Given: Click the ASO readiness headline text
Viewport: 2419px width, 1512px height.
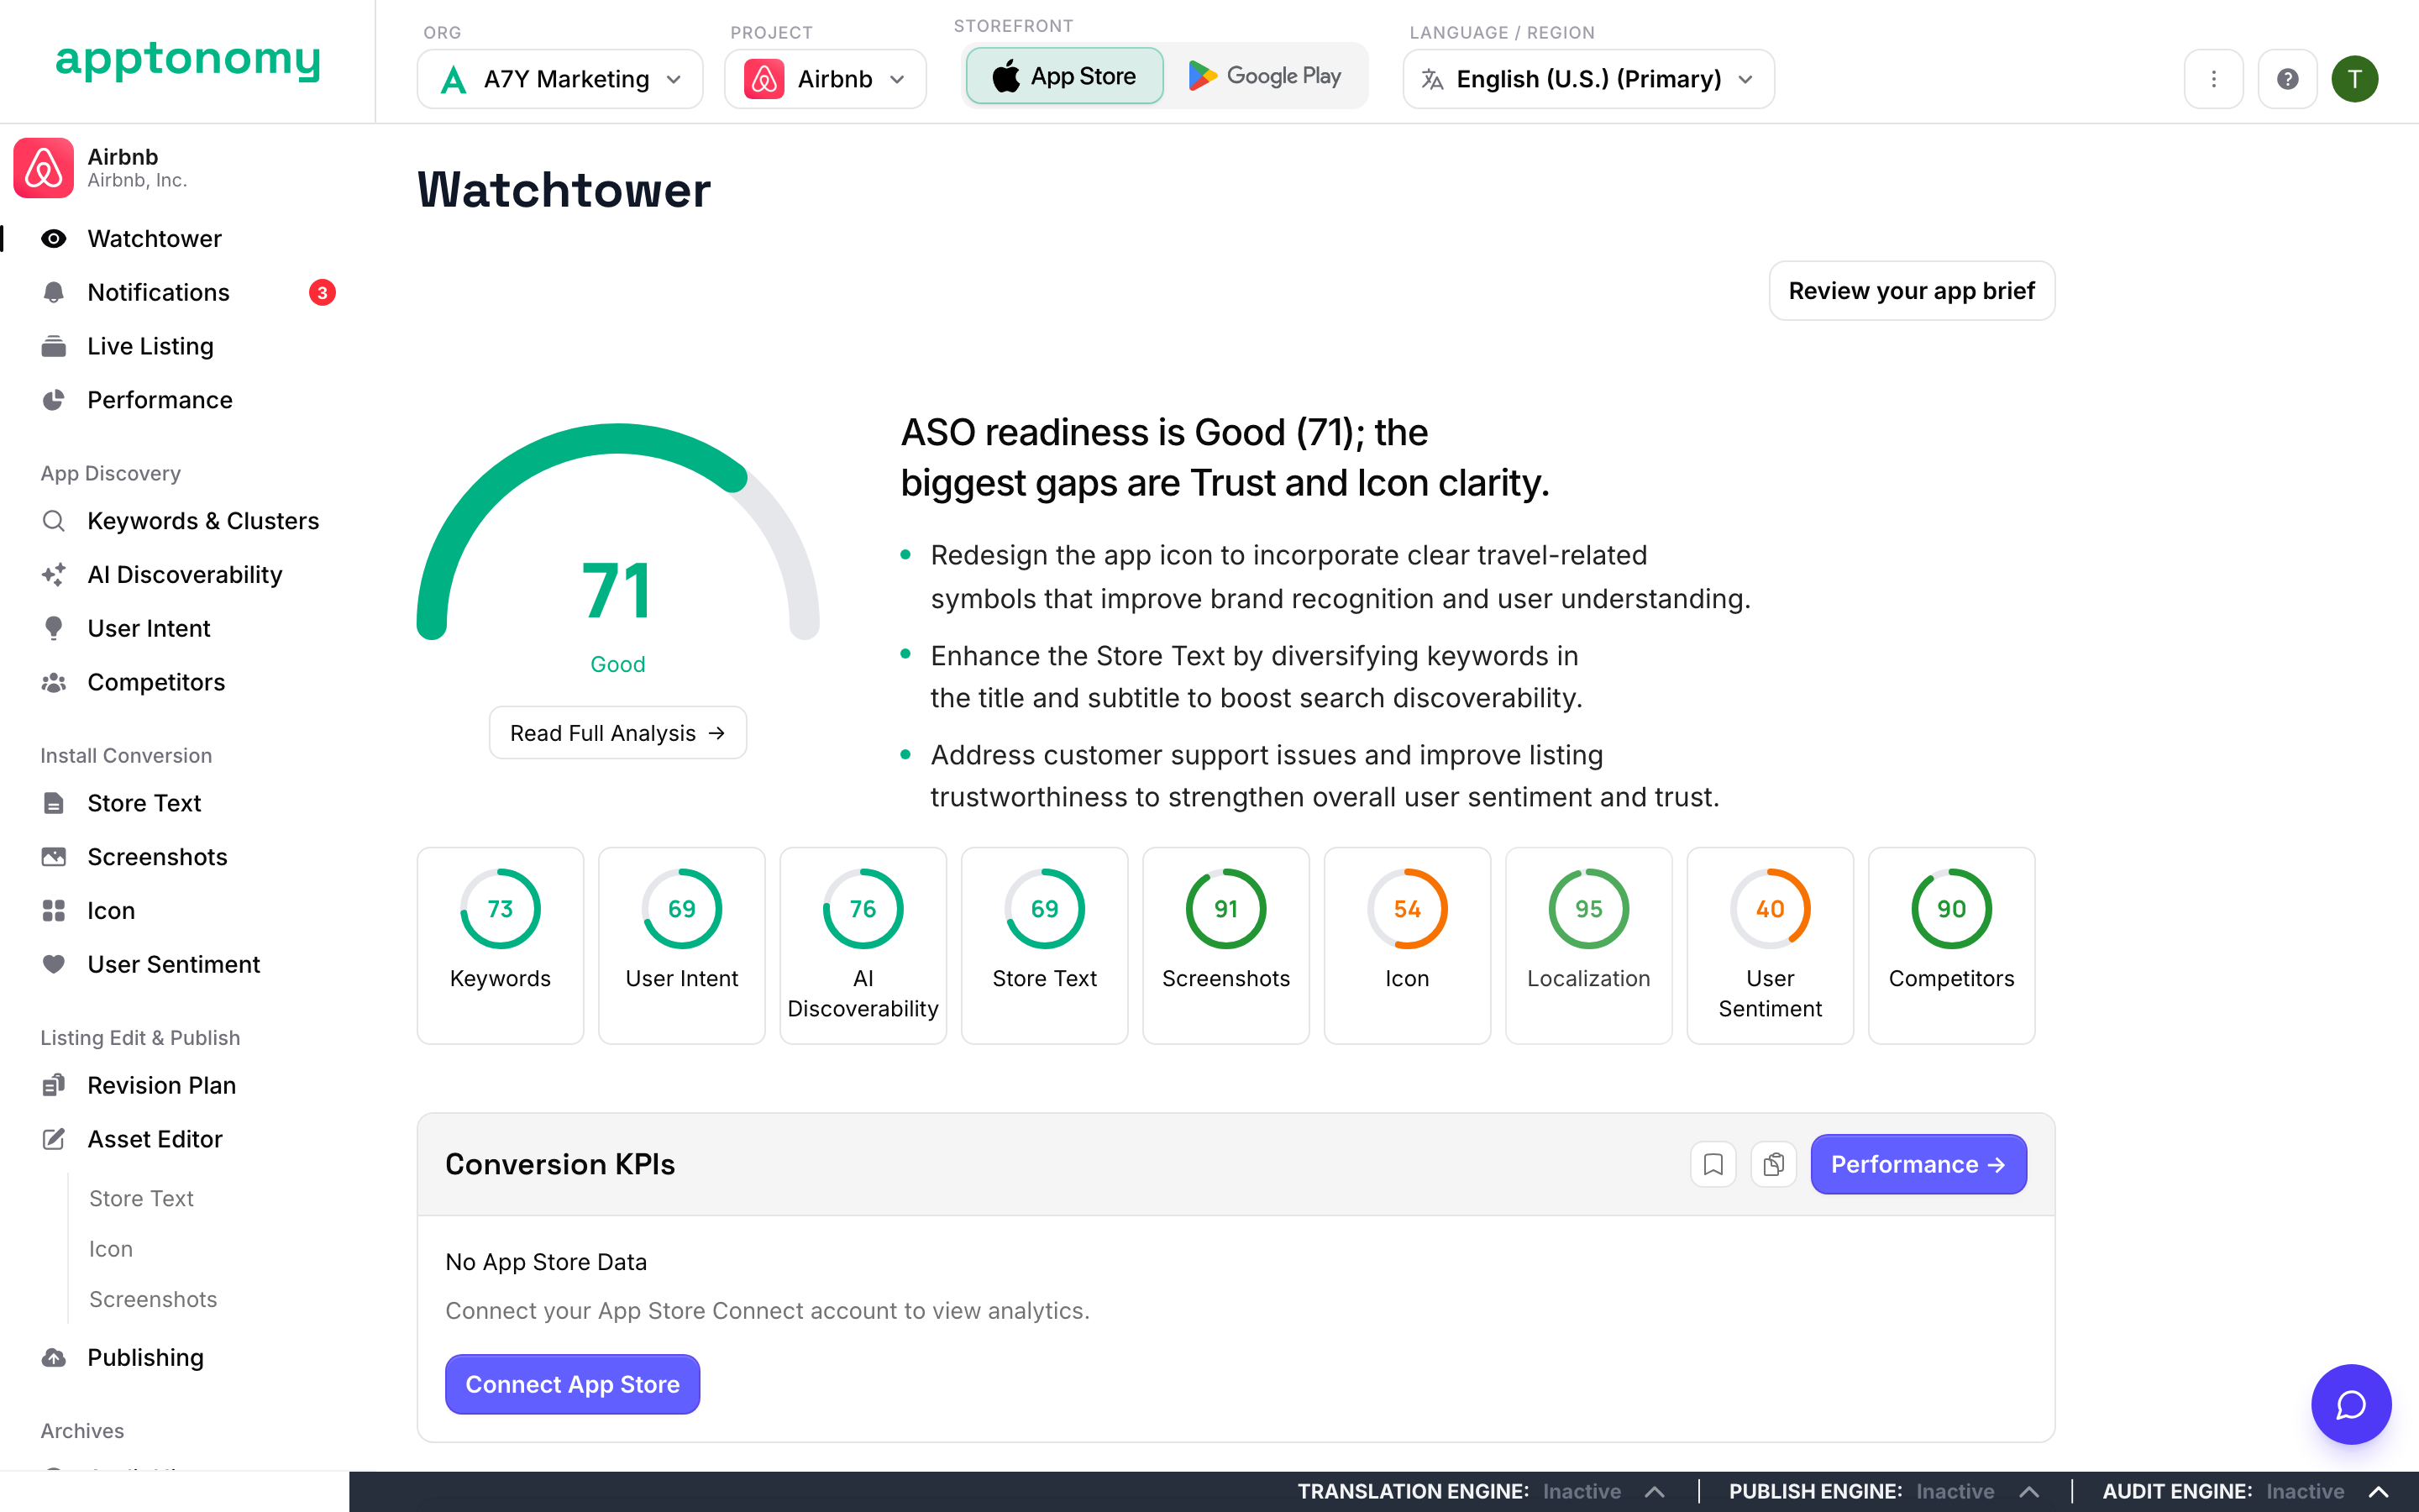Looking at the screenshot, I should [x=1225, y=458].
